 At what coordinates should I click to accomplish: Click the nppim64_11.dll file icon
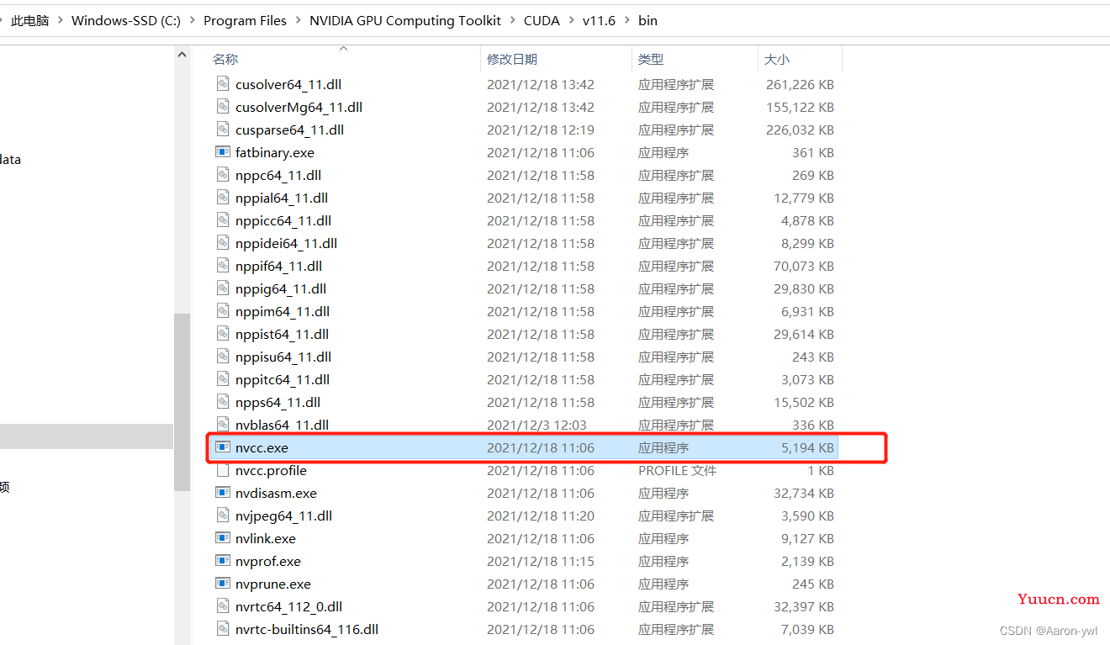(223, 311)
